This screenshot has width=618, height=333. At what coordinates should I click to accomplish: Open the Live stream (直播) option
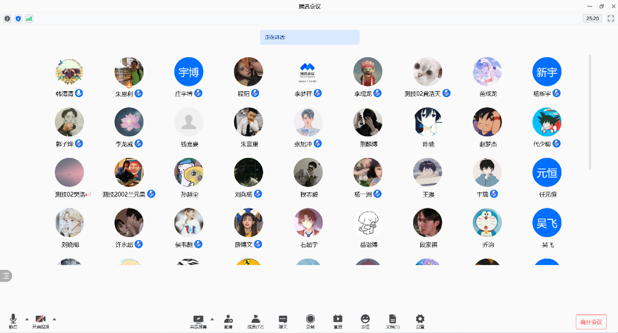coord(338,322)
